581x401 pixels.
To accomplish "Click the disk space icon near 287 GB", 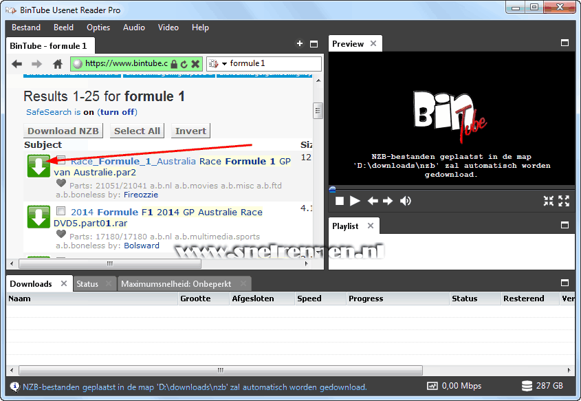I will pyautogui.click(x=527, y=386).
